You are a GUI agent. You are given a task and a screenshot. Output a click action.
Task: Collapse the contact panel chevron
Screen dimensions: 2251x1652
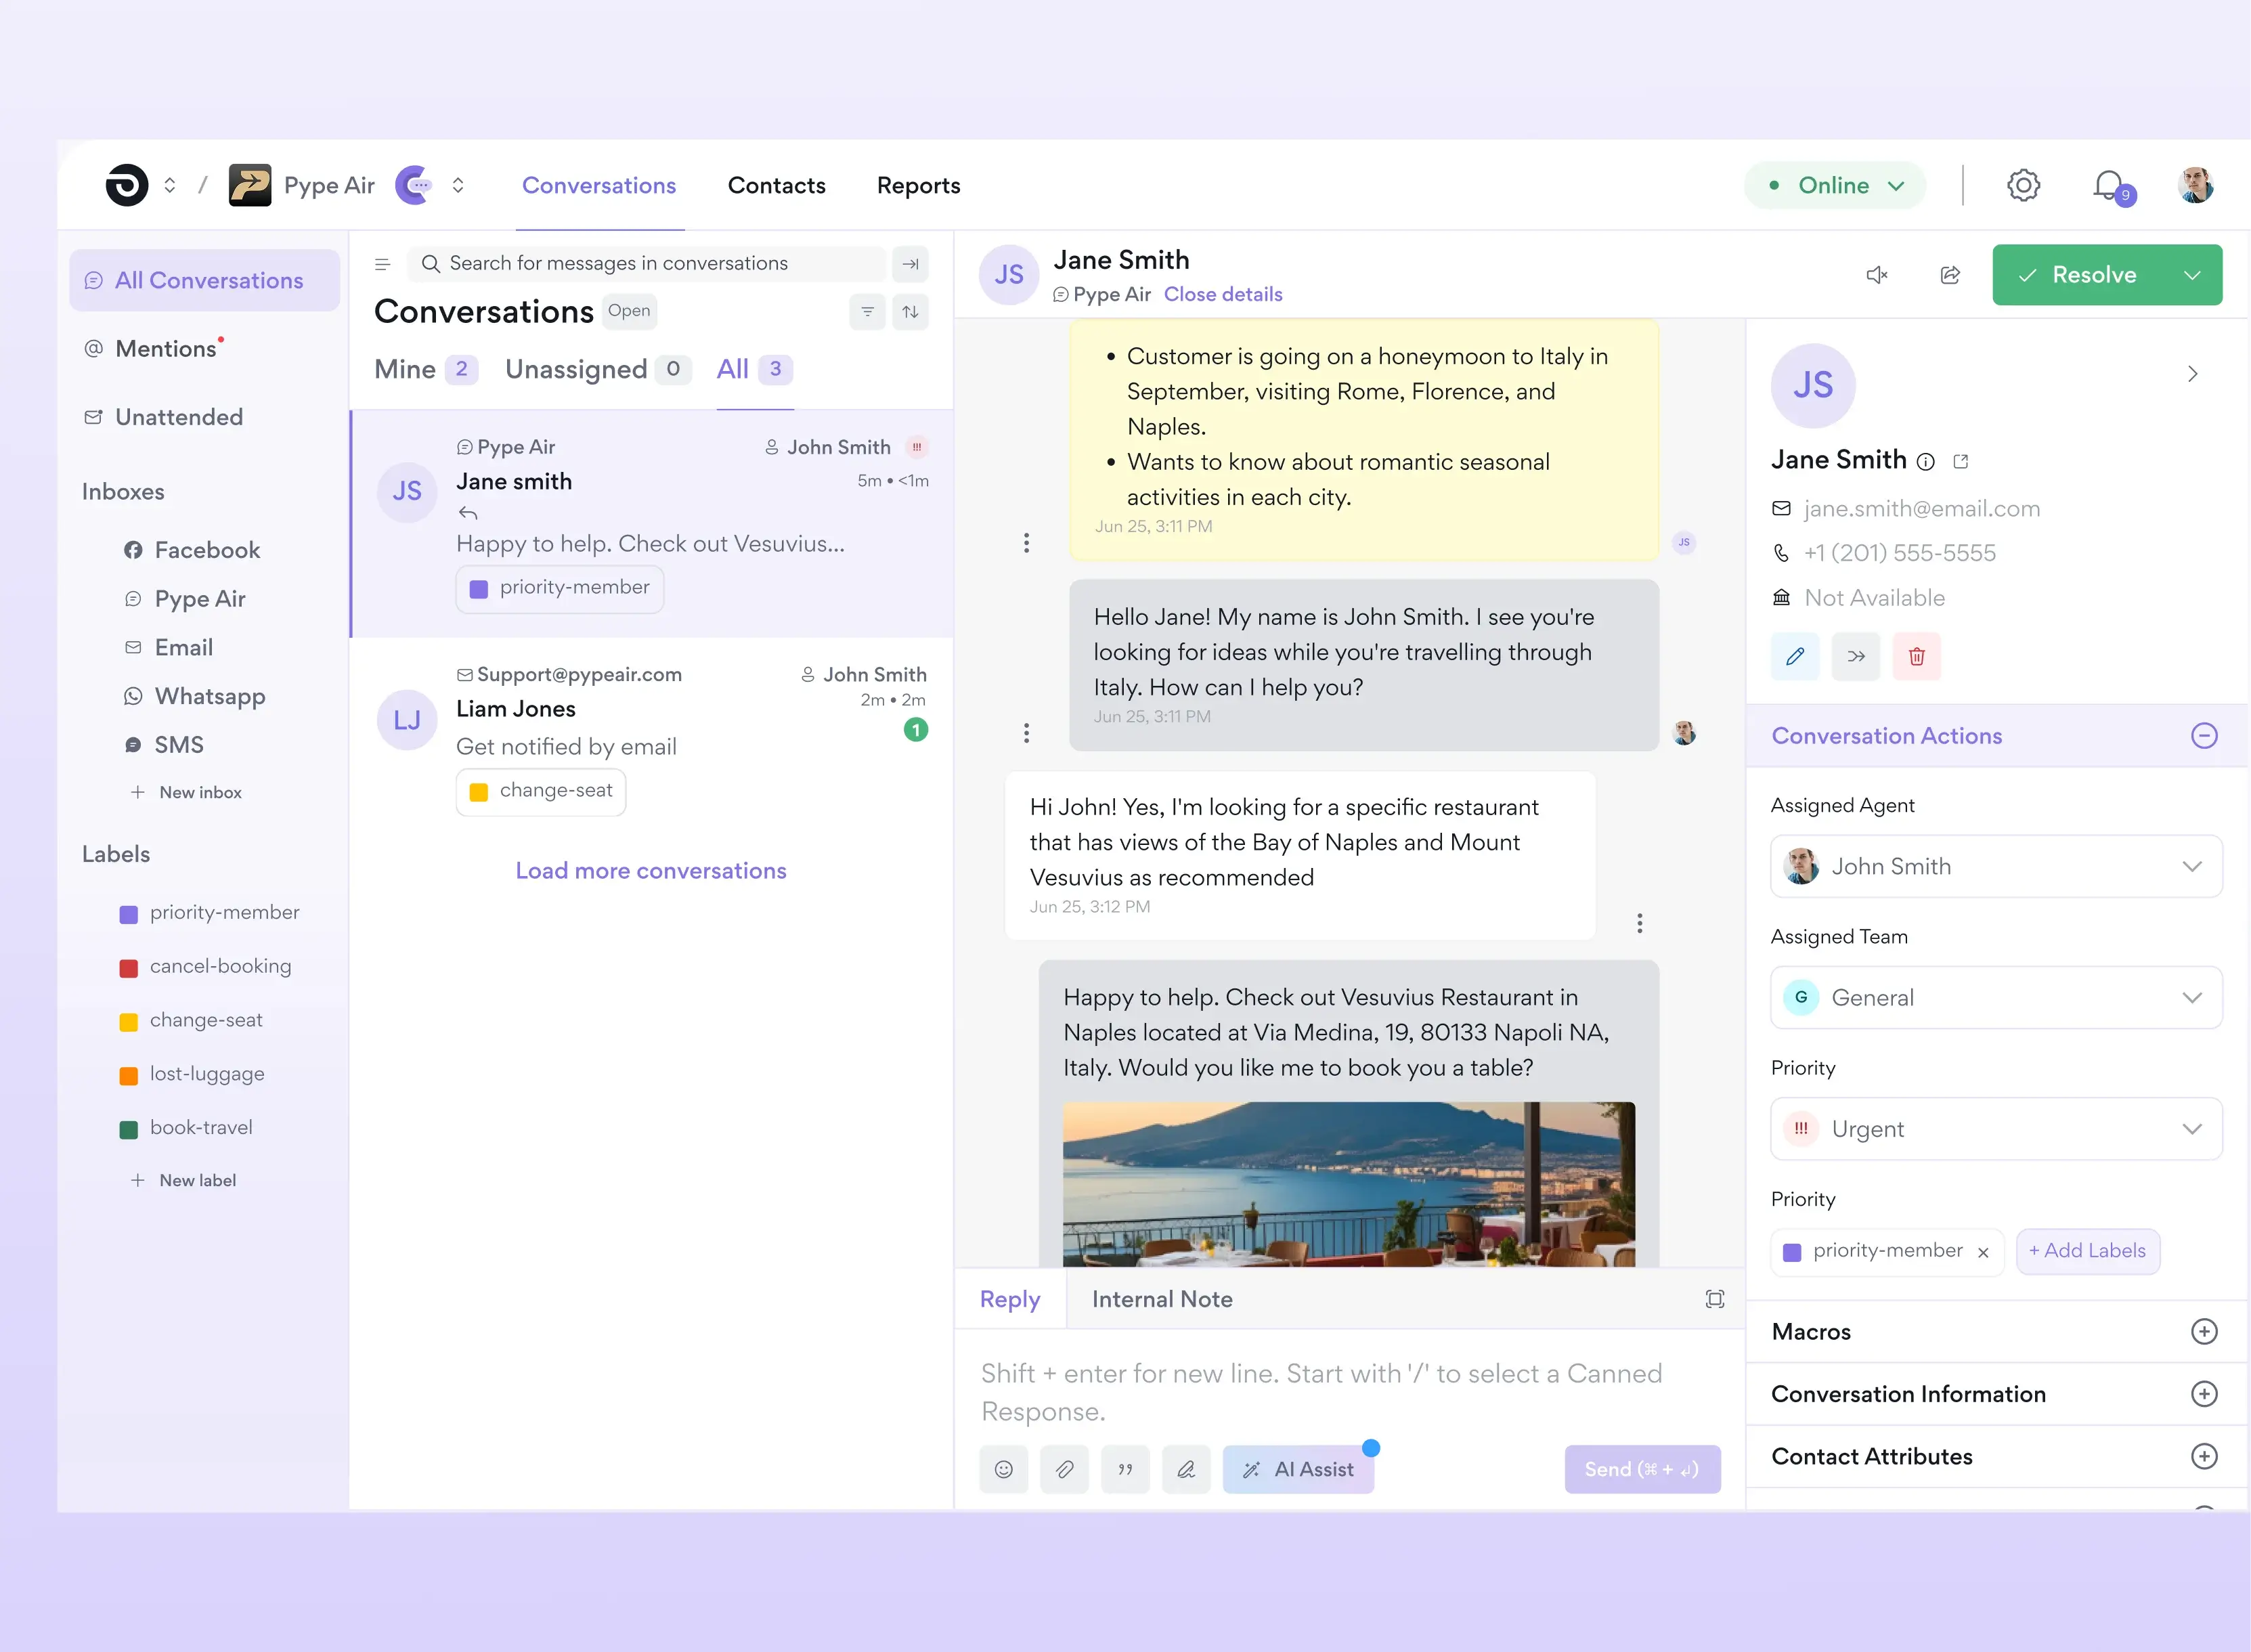click(x=2193, y=374)
